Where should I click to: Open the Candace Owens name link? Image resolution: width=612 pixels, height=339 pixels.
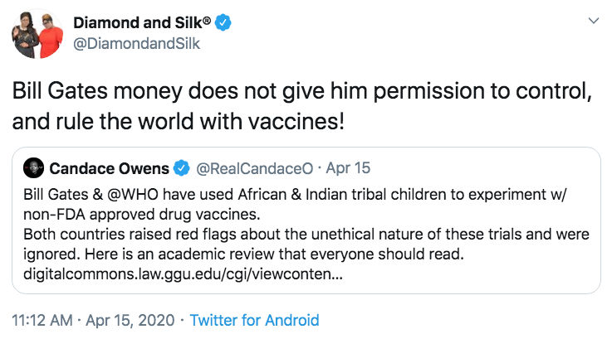[x=109, y=168]
